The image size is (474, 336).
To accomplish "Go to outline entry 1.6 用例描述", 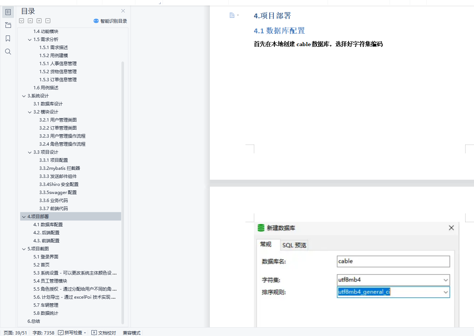I will [46, 88].
